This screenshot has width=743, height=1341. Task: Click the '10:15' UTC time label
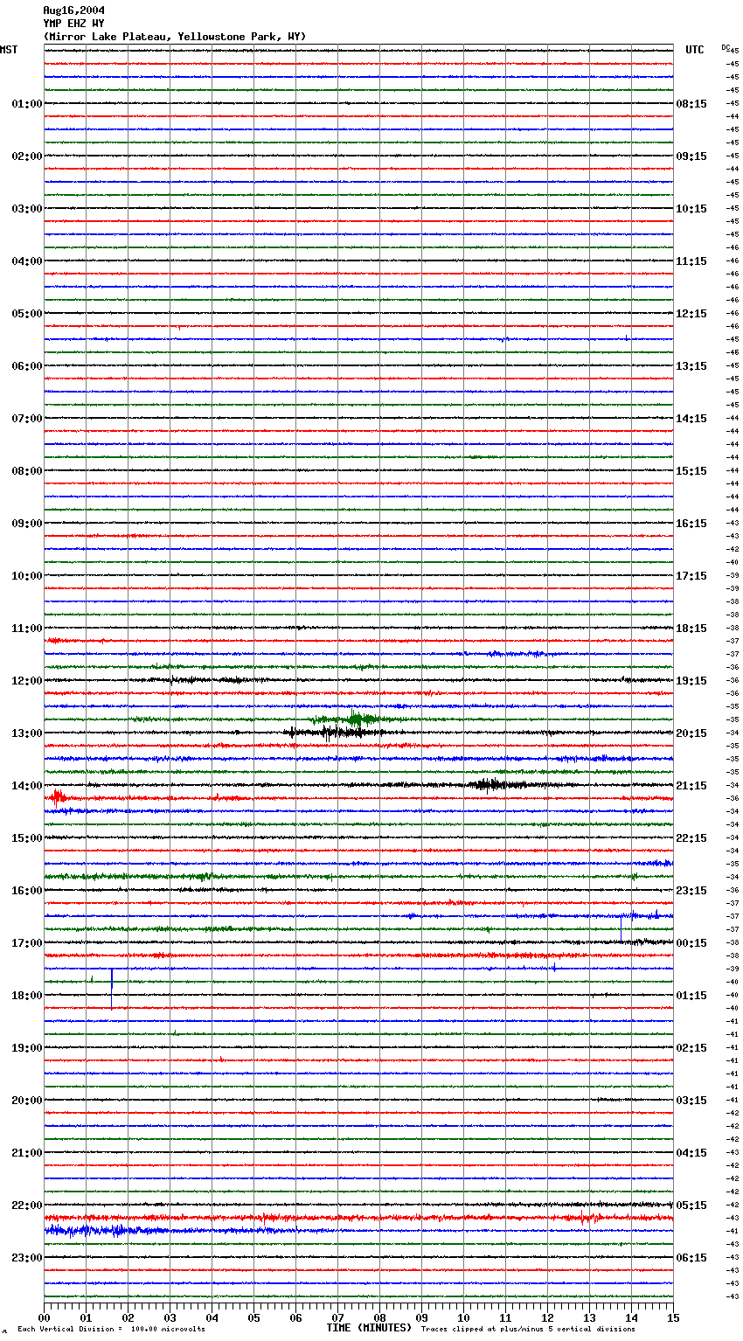(x=691, y=209)
